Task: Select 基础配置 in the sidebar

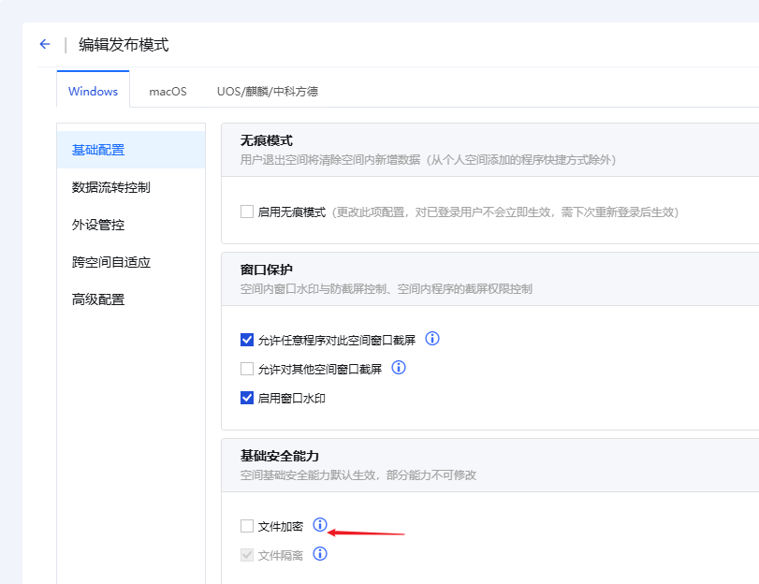Action: 97,150
